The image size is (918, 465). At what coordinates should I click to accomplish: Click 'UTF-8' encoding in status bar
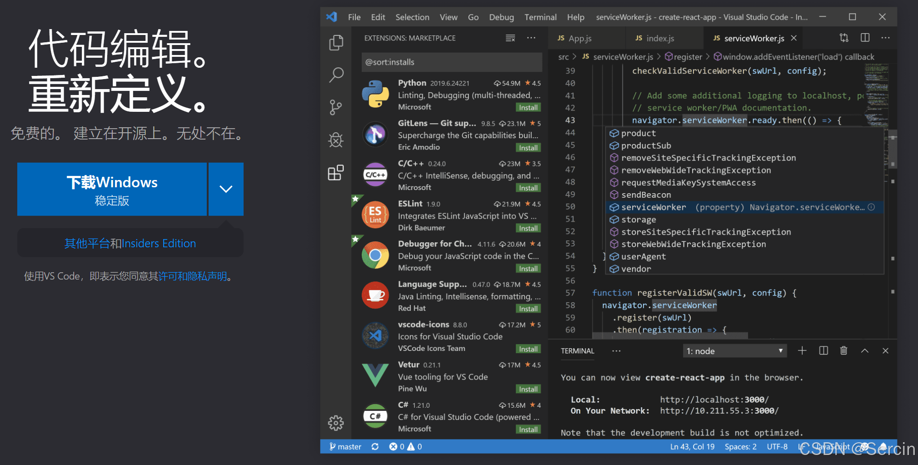777,446
